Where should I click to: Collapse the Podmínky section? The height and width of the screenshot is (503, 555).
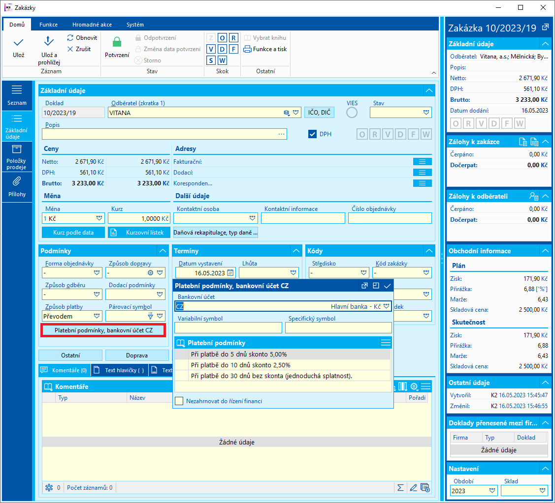point(163,251)
